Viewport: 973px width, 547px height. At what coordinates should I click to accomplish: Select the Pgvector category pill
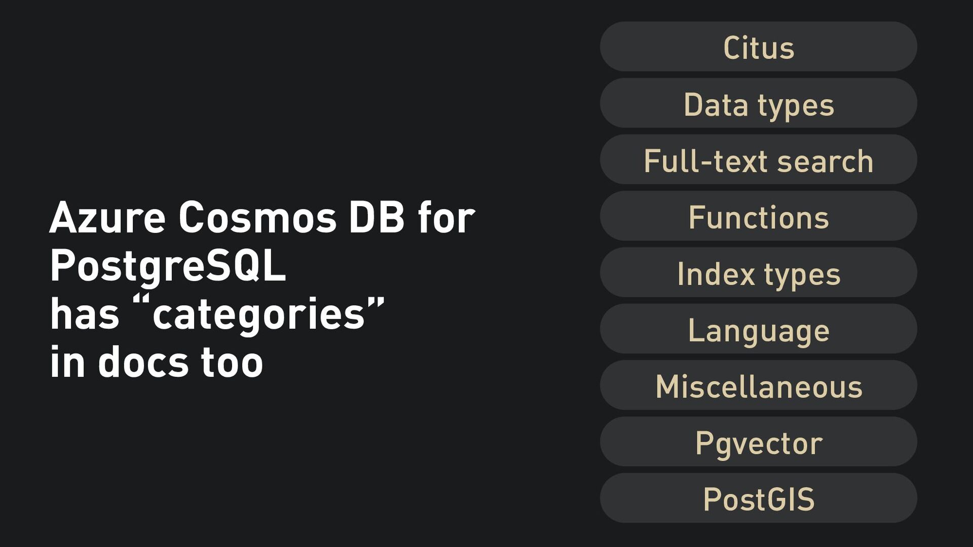click(758, 442)
